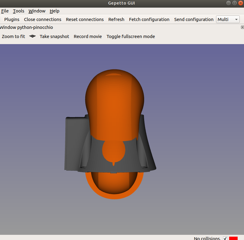Viewport: 244px width, 240px height.
Task: Refresh the node tree
Action: pos(116,19)
